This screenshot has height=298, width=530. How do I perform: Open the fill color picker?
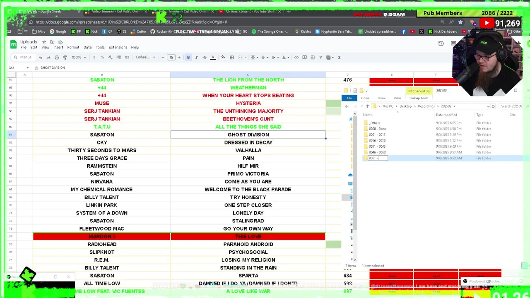pos(223,58)
